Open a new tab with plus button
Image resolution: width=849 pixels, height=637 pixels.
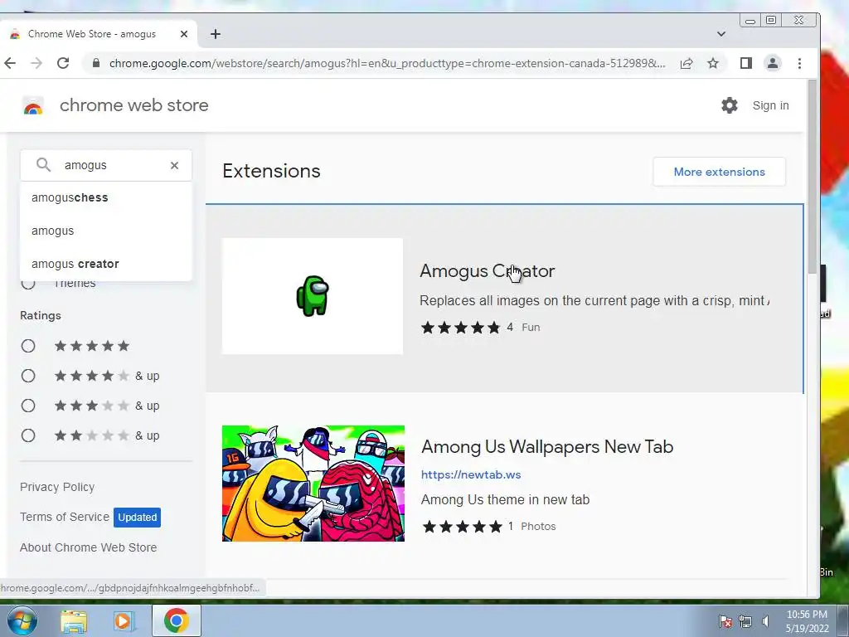(x=216, y=34)
